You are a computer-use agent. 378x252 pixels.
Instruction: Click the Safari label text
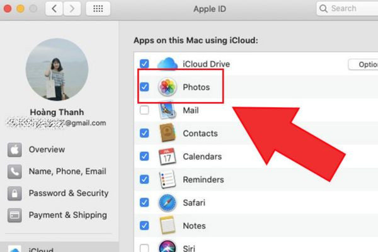click(x=194, y=203)
